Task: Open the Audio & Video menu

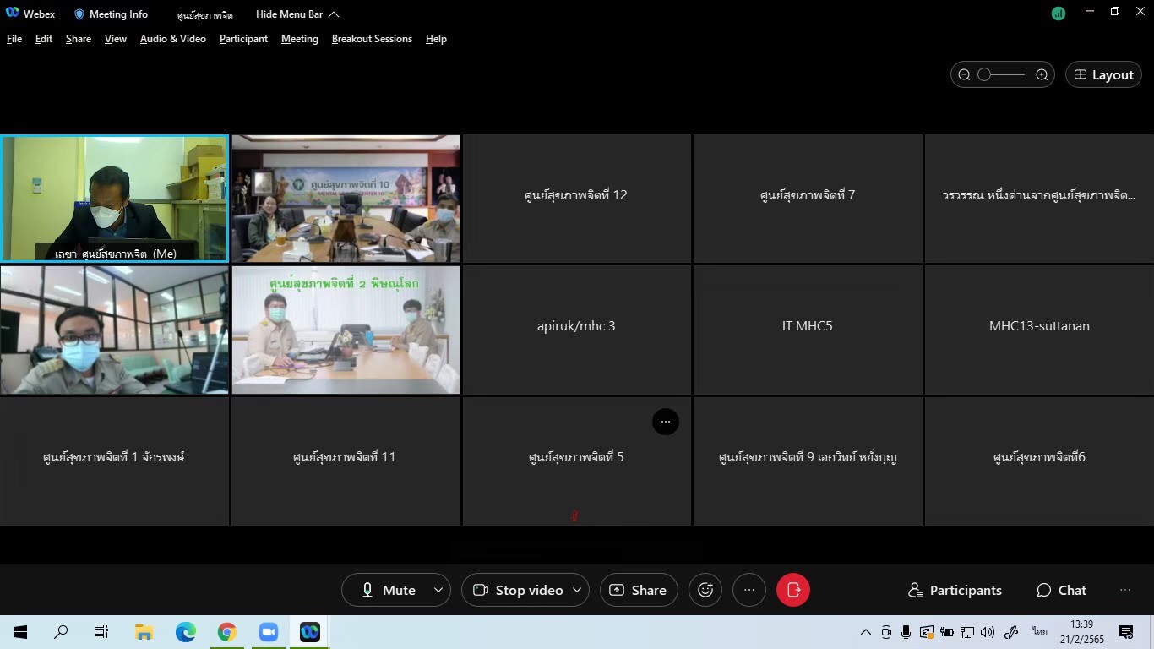Action: [x=172, y=39]
